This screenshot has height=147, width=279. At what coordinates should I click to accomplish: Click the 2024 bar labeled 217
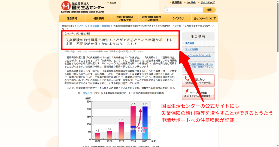pyautogui.click(x=133, y=123)
